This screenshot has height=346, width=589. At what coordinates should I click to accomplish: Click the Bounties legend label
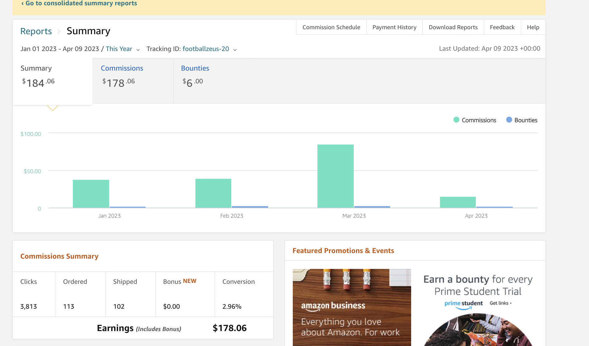(x=526, y=120)
